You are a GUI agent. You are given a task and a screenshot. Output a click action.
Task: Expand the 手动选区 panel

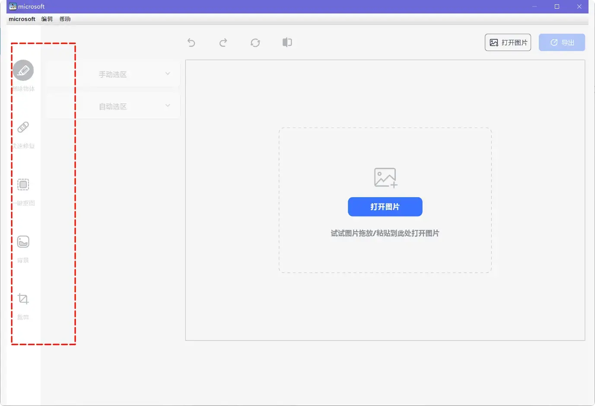tap(113, 74)
